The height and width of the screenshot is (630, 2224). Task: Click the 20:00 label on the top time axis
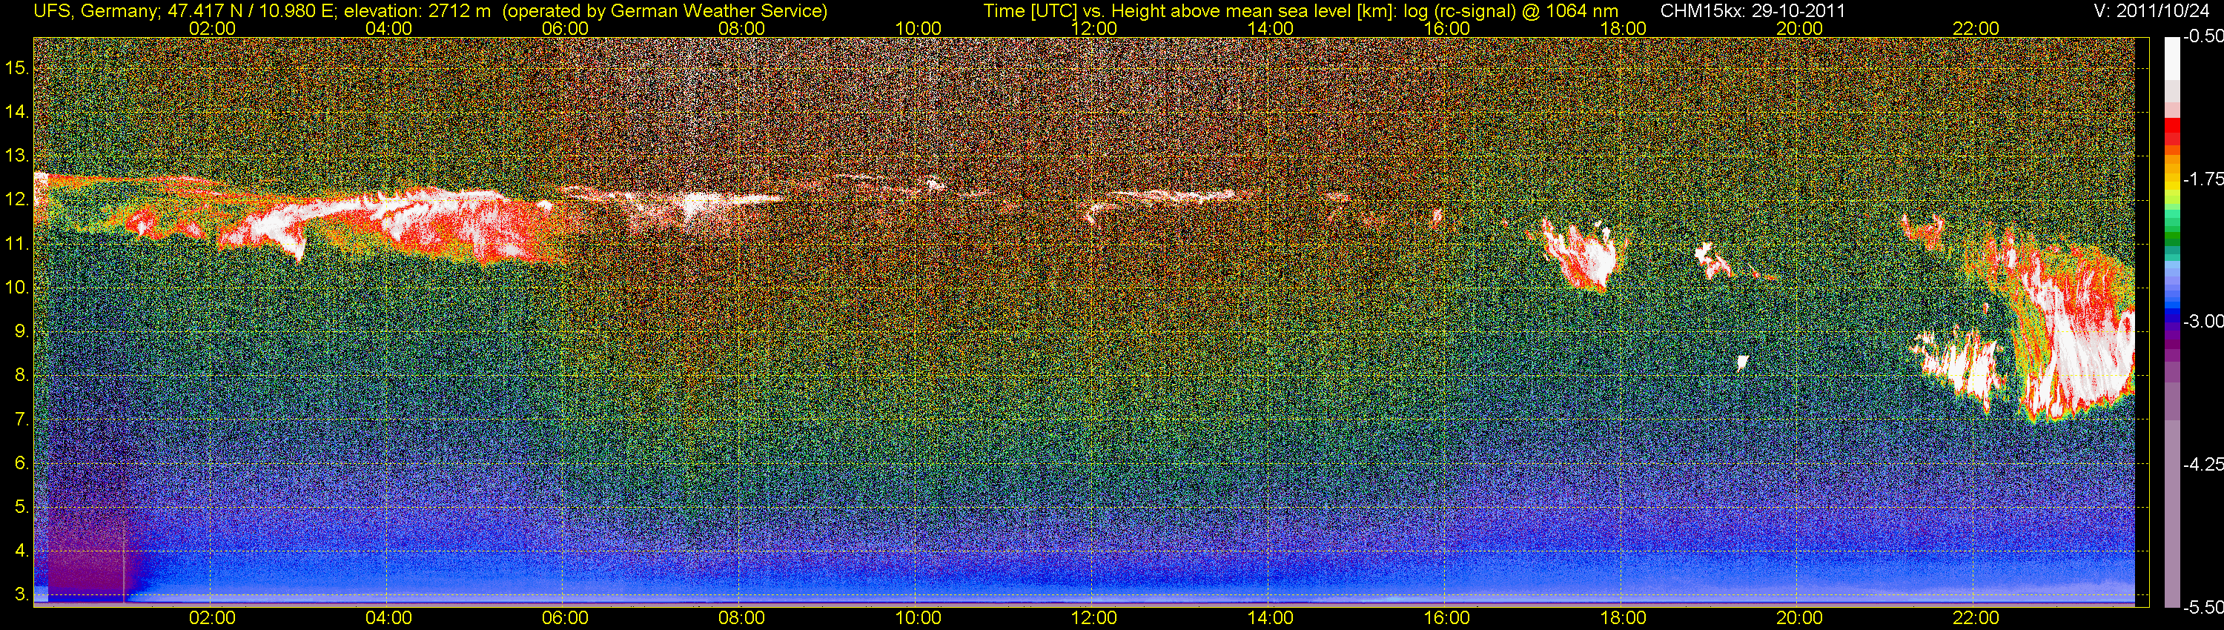[1799, 28]
